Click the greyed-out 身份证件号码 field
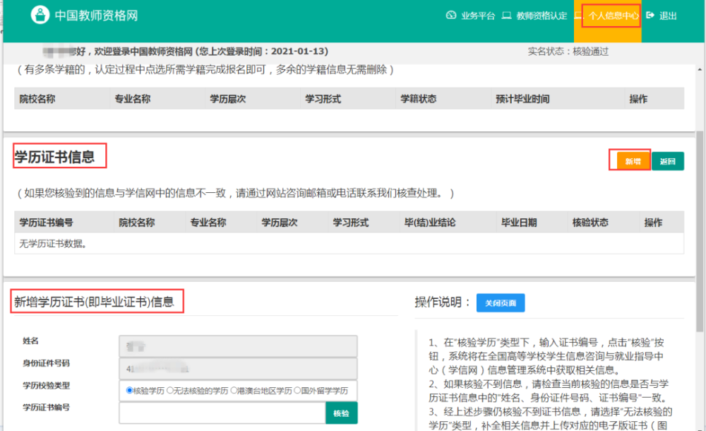 pyautogui.click(x=238, y=369)
